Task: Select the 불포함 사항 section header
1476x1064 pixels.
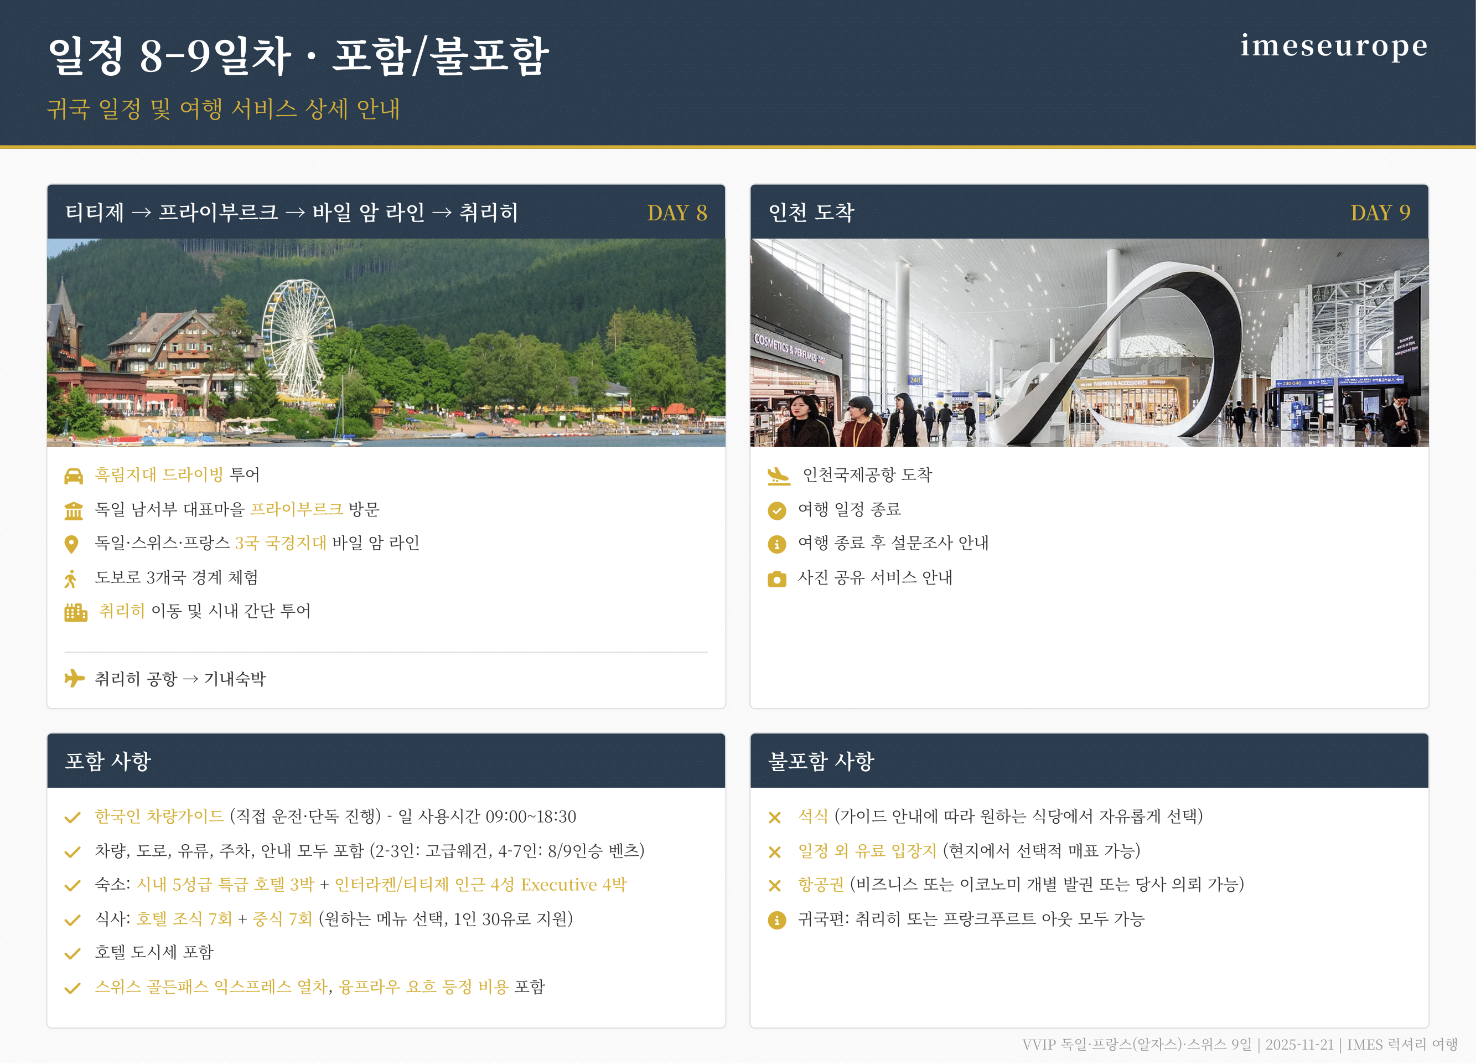Action: coord(821,761)
